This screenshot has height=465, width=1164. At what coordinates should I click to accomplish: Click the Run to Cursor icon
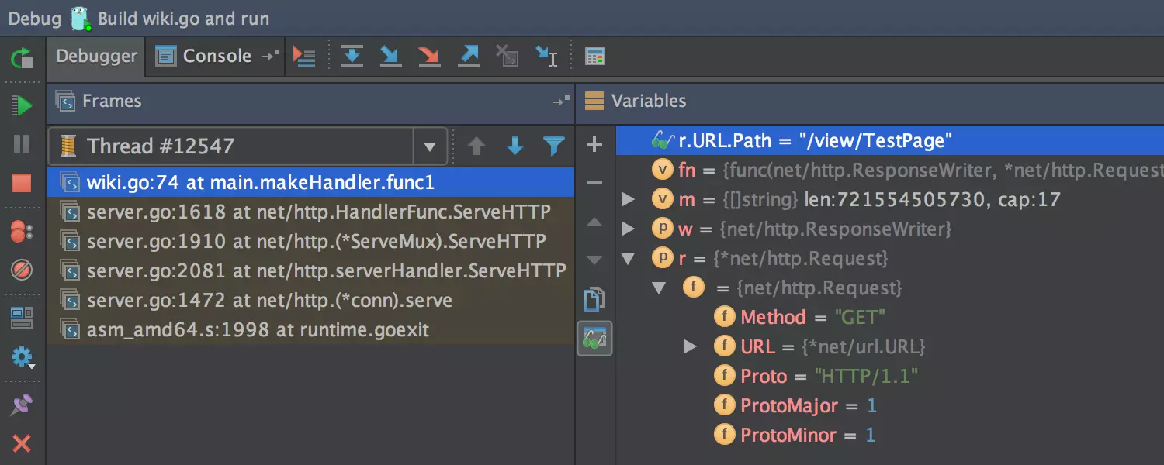(x=546, y=56)
